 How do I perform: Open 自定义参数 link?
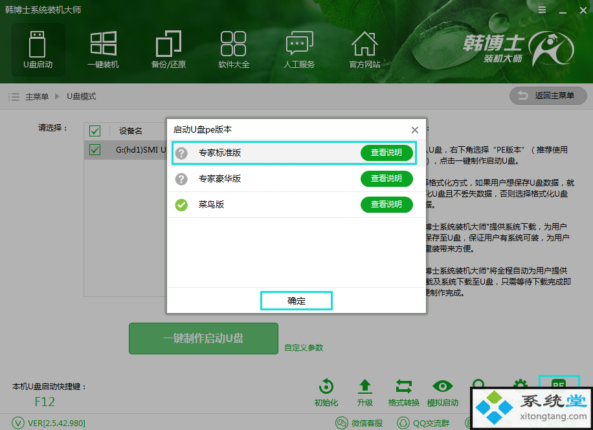coord(304,348)
